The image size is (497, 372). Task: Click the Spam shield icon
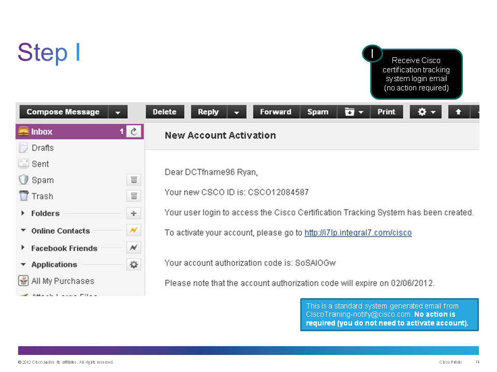23,180
